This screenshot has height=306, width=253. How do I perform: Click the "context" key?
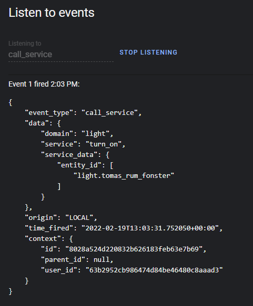point(45,239)
